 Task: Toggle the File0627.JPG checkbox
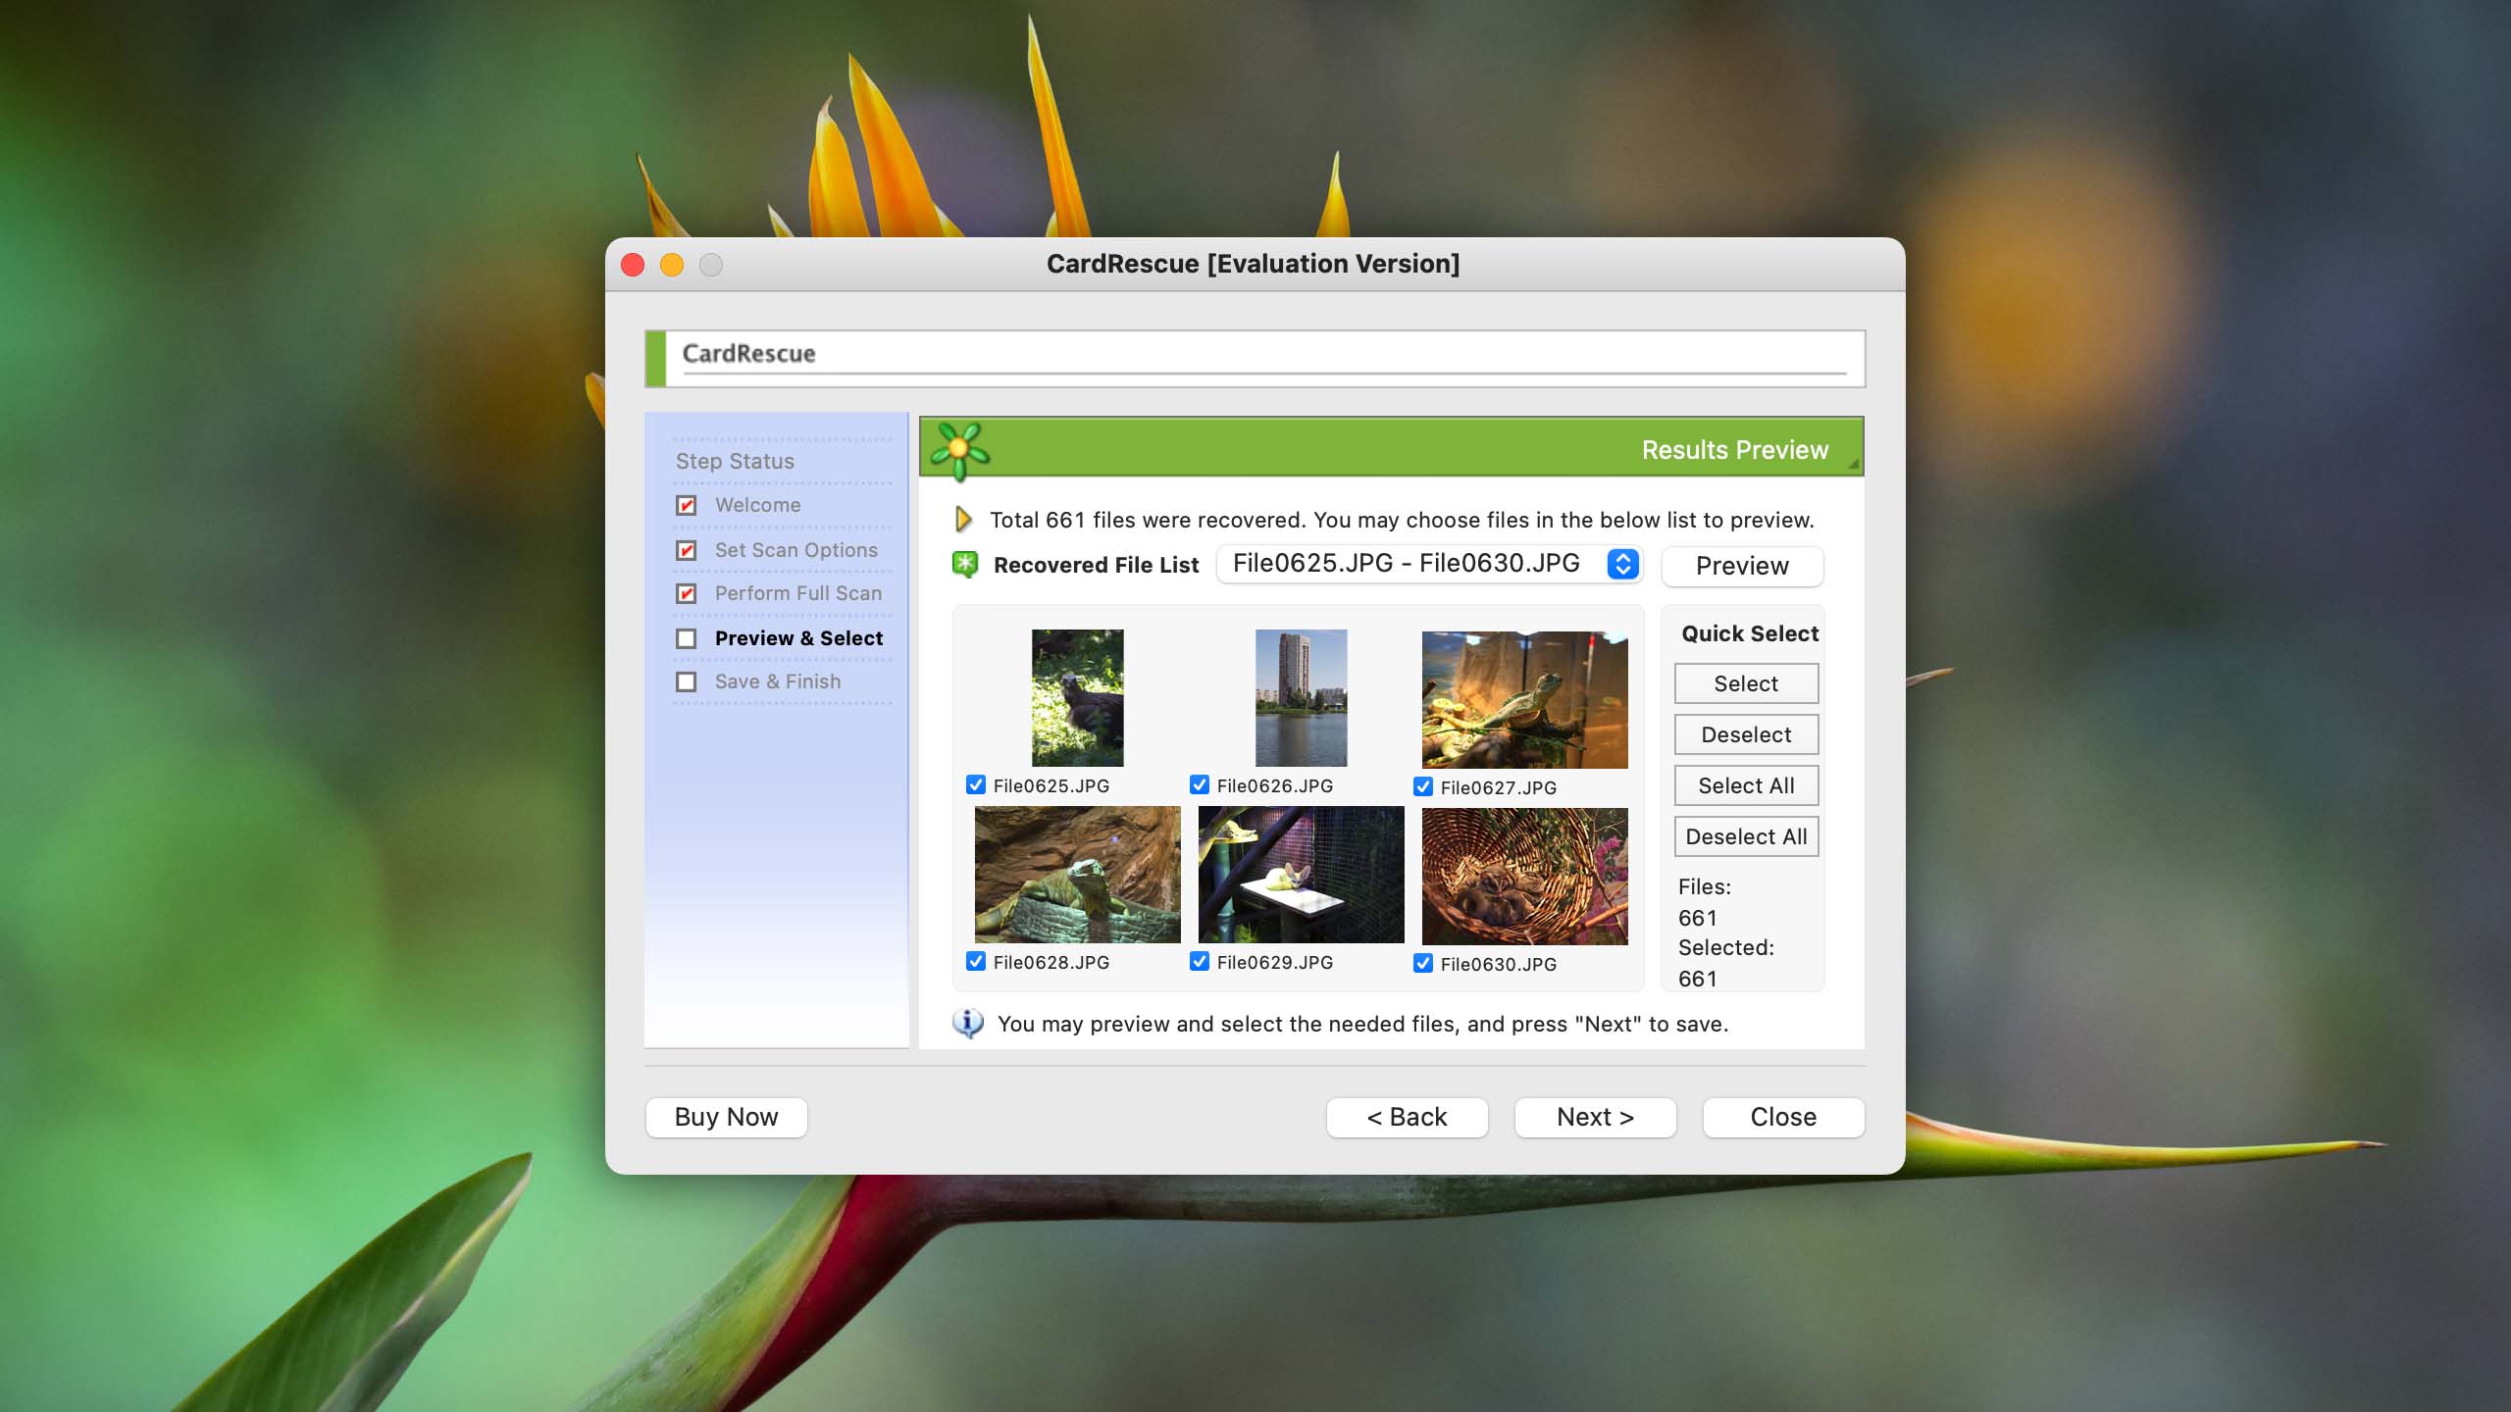point(1423,786)
